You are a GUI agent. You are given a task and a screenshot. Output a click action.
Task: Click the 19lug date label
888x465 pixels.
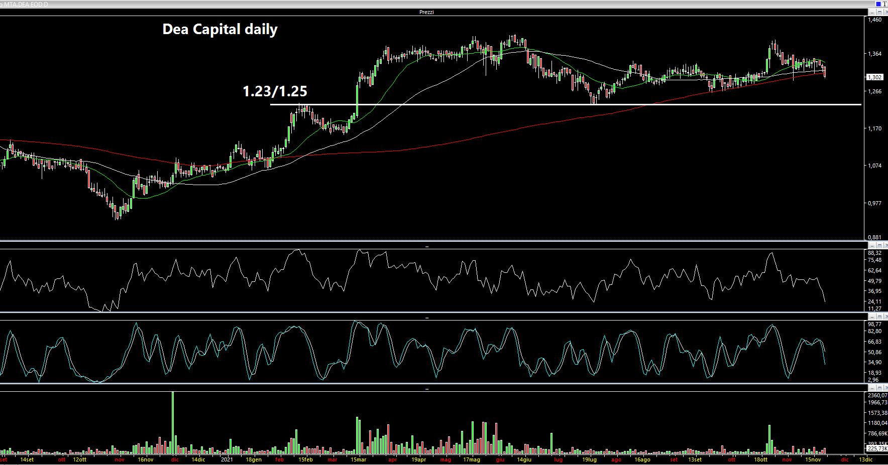pos(589,459)
